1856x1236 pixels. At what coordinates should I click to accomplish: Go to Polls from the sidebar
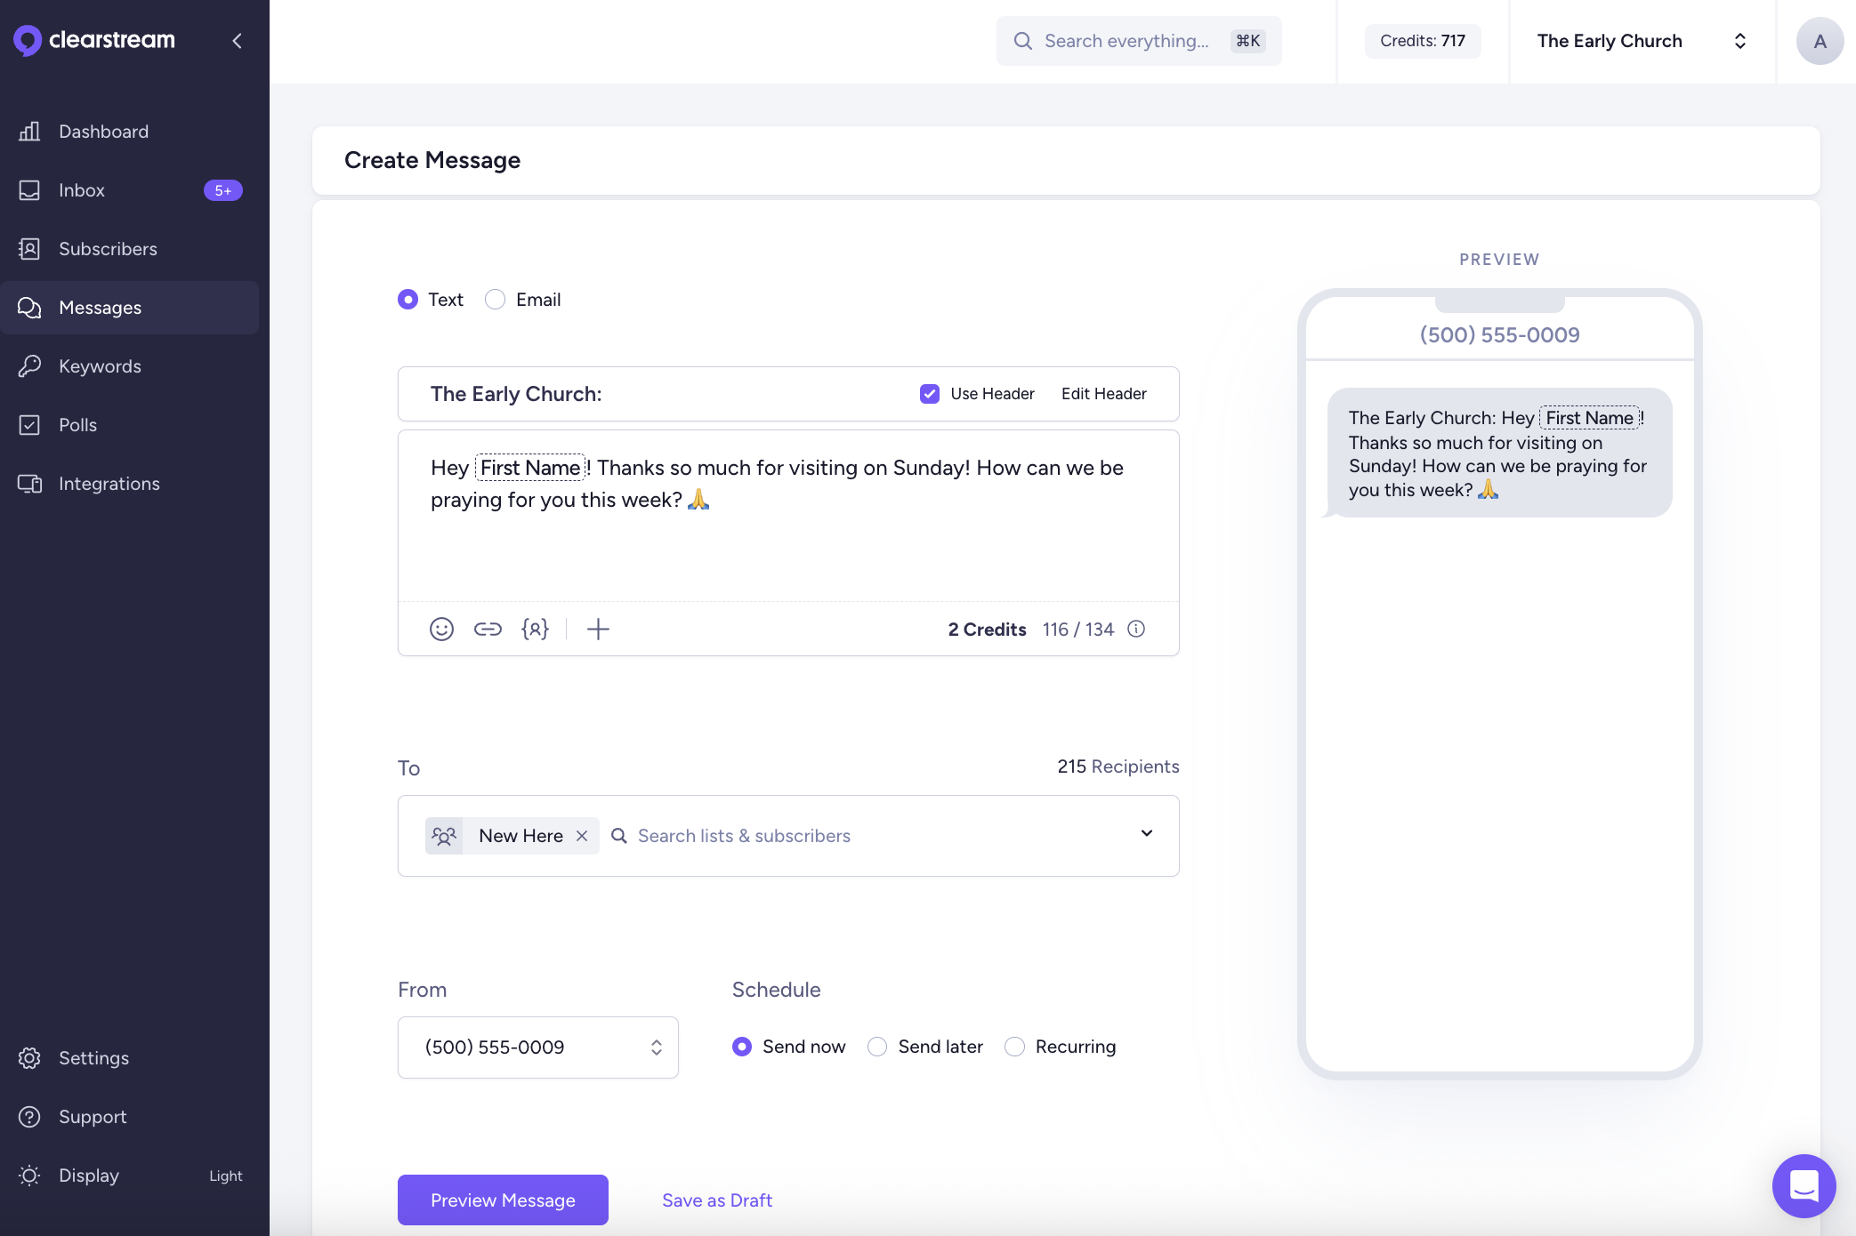tap(77, 424)
